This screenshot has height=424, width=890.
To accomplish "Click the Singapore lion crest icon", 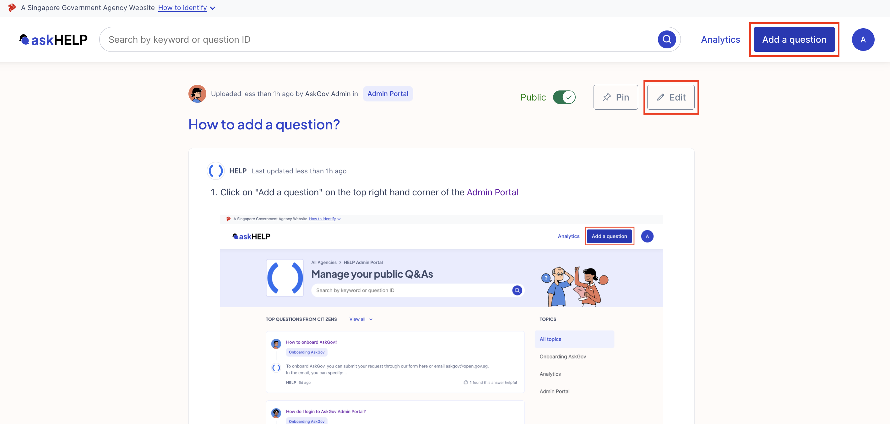I will tap(12, 8).
